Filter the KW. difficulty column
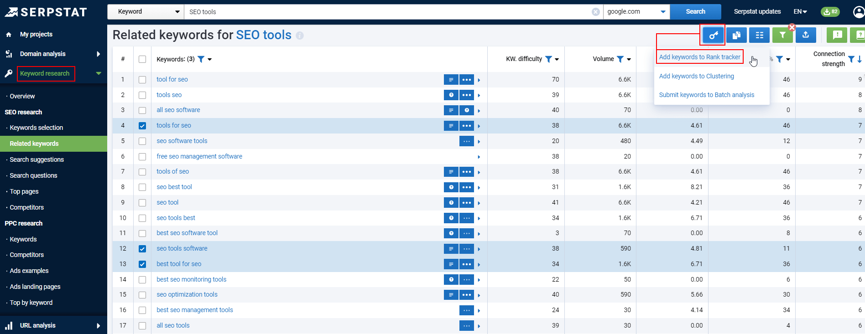The image size is (865, 334). coord(549,59)
